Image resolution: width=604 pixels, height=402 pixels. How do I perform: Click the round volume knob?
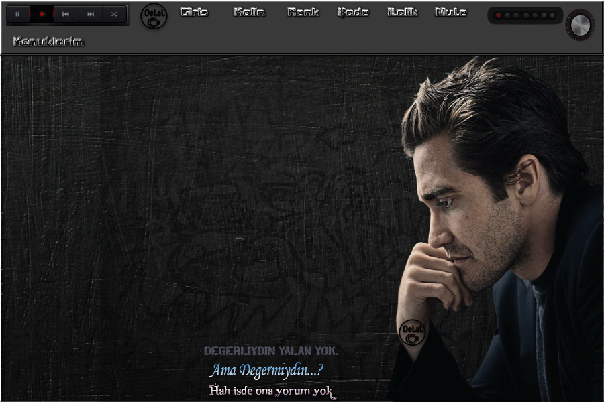click(x=580, y=24)
